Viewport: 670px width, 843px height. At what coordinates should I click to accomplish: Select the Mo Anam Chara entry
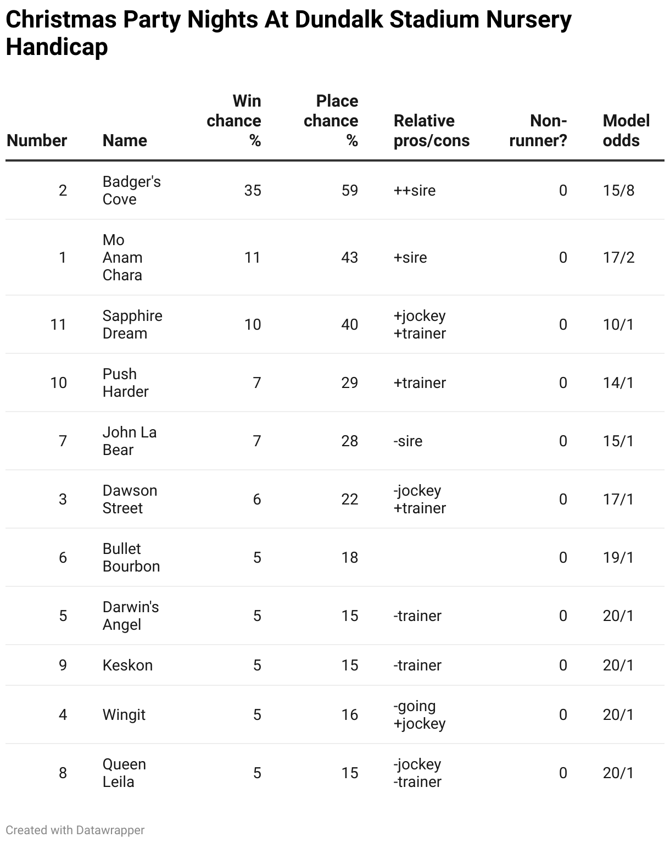click(122, 257)
